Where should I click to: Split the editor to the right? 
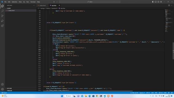tap(169, 5)
